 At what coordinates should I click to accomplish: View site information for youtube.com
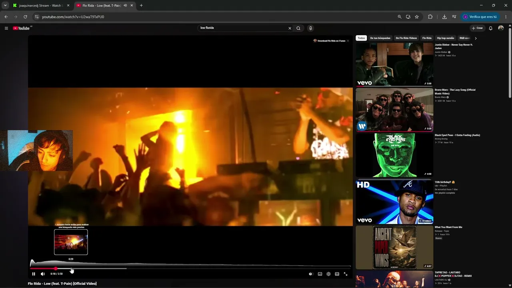[36, 17]
